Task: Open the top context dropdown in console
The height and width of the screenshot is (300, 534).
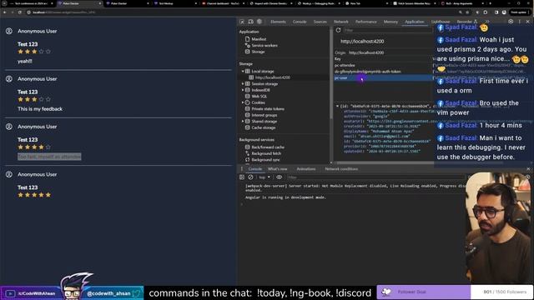Action: (264, 177)
